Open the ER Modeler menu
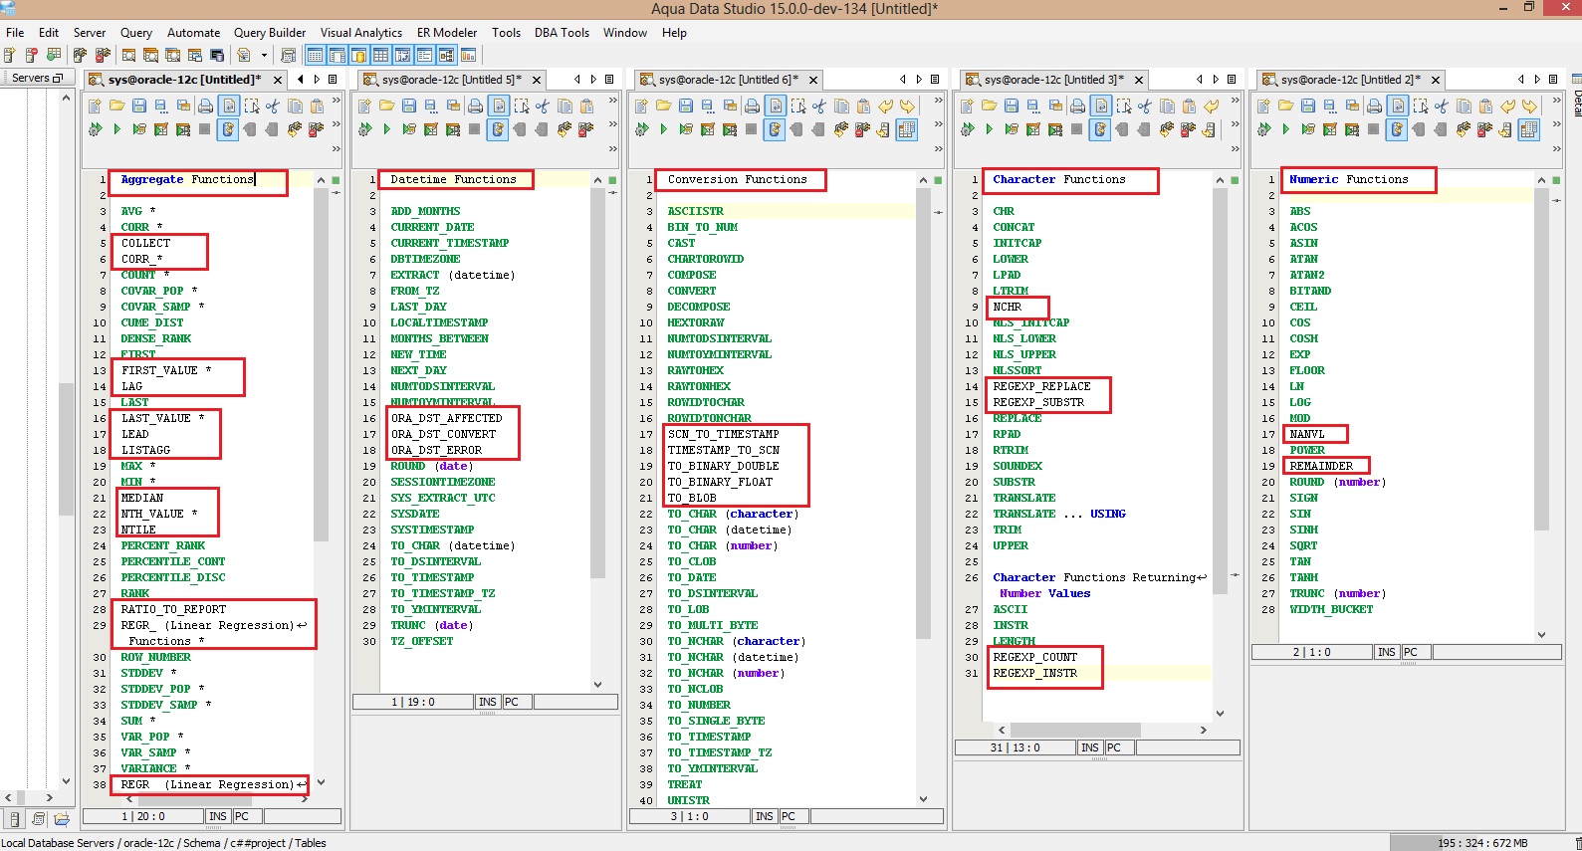 pyautogui.click(x=446, y=33)
